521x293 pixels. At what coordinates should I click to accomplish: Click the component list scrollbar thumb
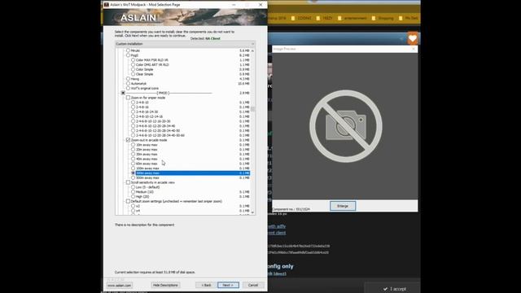(252, 109)
